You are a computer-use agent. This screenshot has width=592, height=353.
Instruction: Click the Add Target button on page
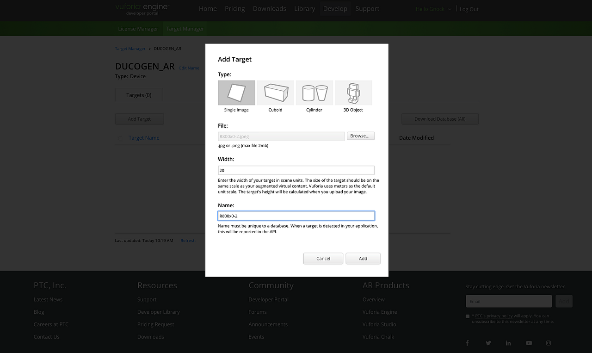(139, 119)
